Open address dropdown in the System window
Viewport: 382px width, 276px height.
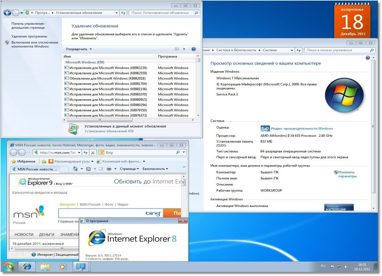tap(292, 50)
